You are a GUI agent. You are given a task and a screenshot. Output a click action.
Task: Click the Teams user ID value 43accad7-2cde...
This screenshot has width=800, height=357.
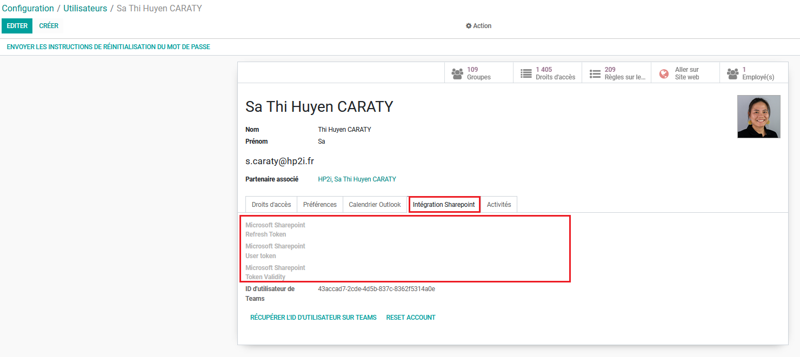coord(376,289)
